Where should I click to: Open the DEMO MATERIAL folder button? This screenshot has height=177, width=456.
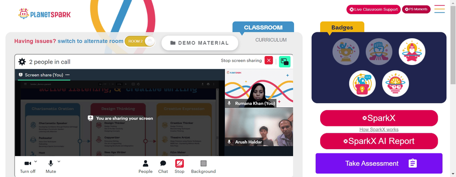[x=200, y=43]
